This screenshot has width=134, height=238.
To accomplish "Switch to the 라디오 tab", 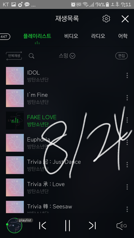I will click(x=98, y=36).
